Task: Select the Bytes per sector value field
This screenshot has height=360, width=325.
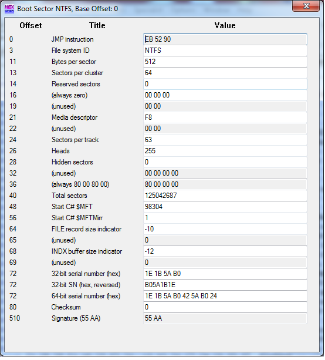Action: click(225, 62)
